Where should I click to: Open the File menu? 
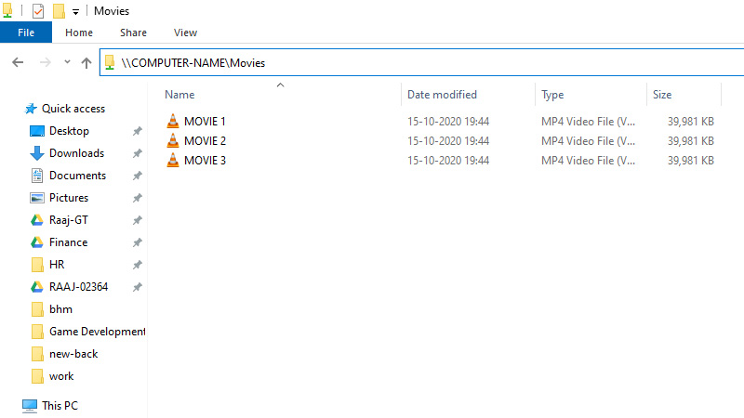pyautogui.click(x=26, y=33)
